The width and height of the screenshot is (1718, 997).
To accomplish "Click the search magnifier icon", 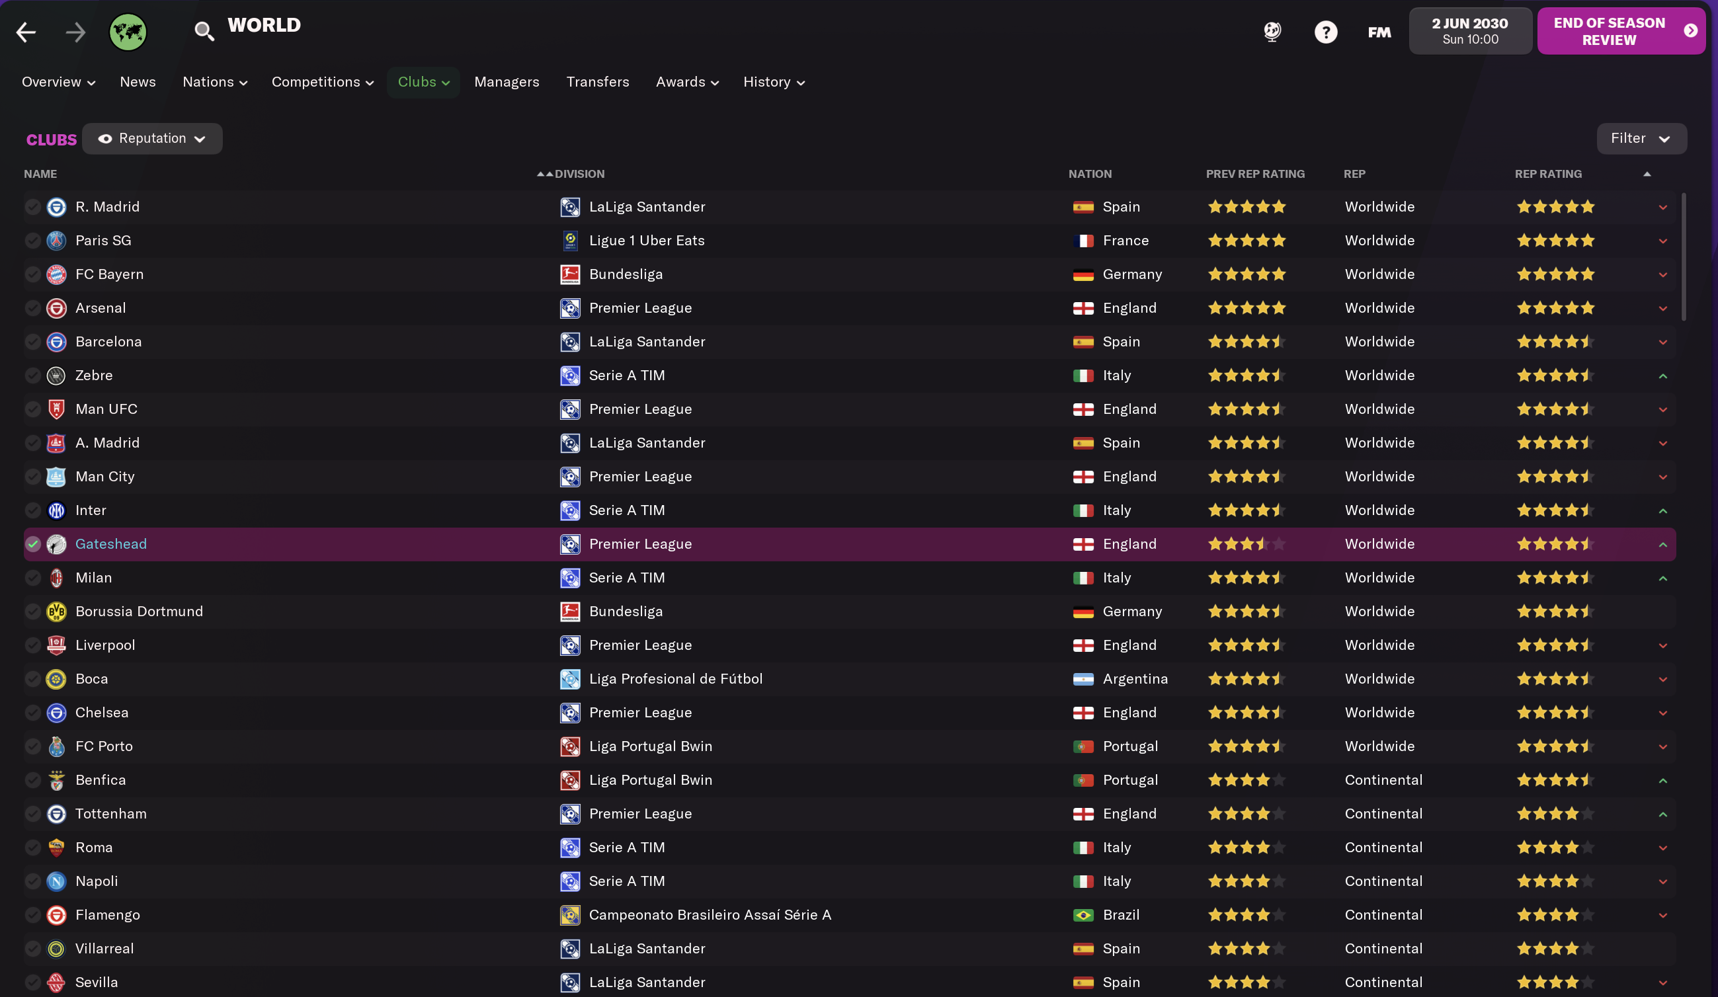I will click(204, 31).
